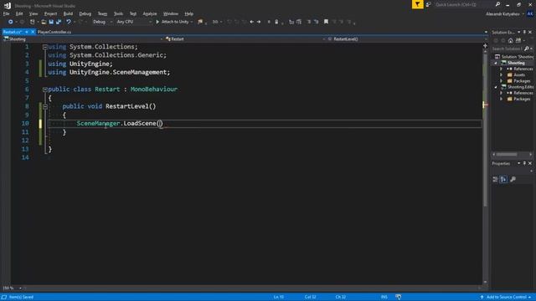Click the Quick Launch search magnifier
Image resolution: width=536 pixels, height=301 pixels.
(497, 4)
